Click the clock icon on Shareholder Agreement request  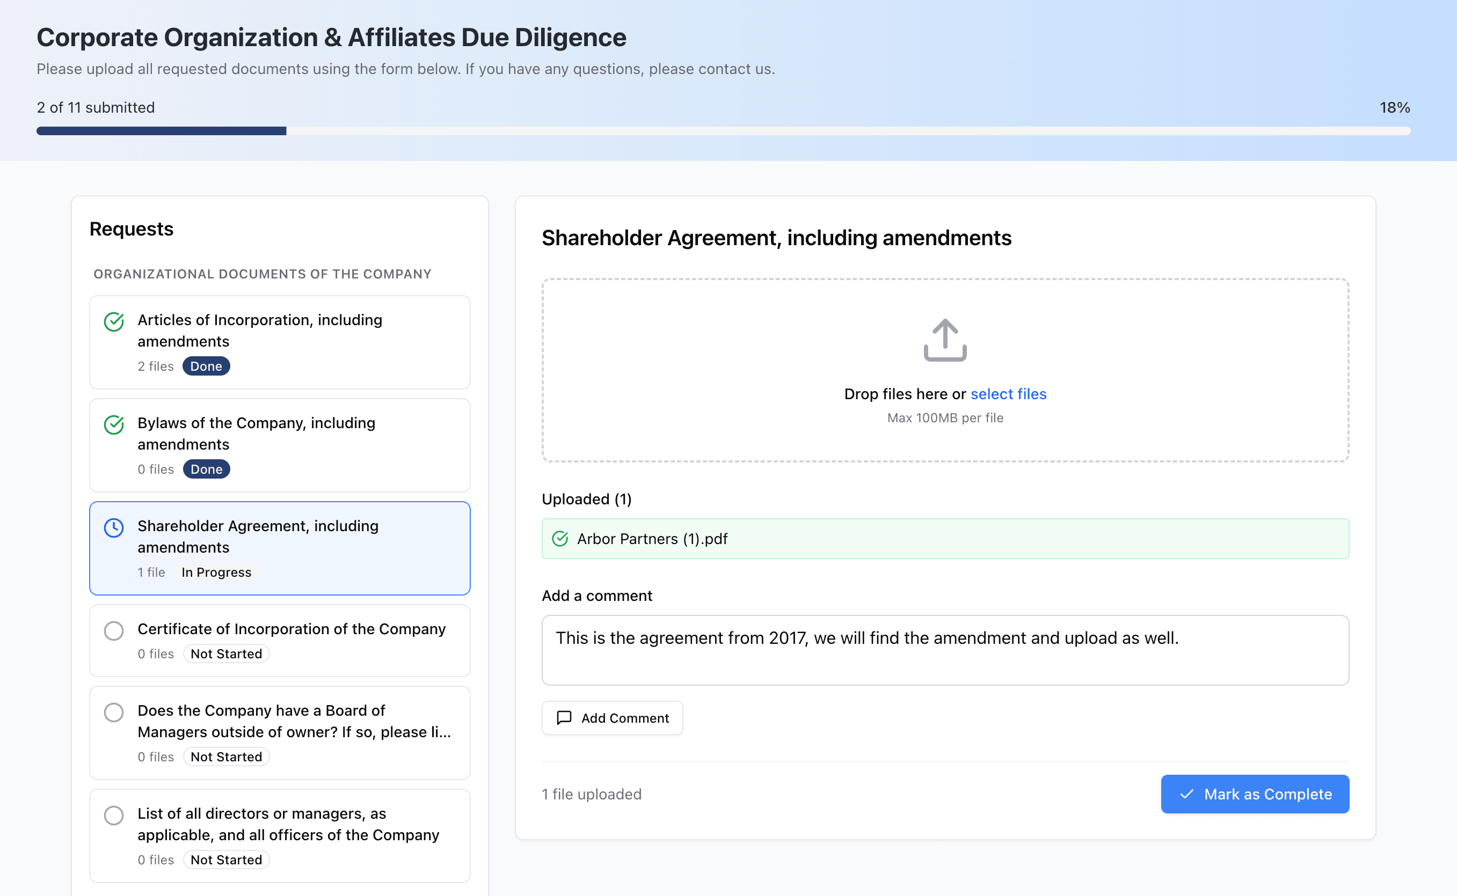[114, 527]
